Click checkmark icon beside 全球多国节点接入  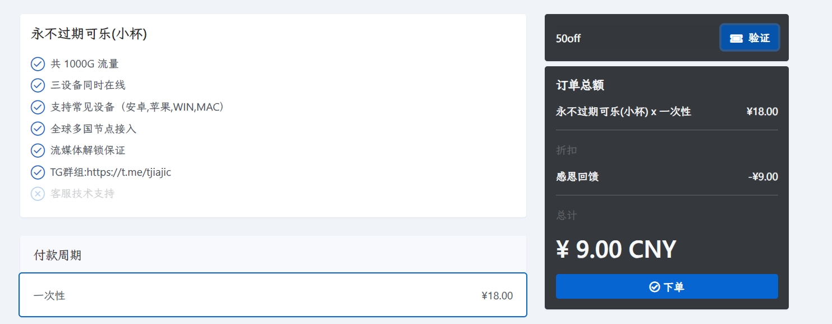point(38,129)
